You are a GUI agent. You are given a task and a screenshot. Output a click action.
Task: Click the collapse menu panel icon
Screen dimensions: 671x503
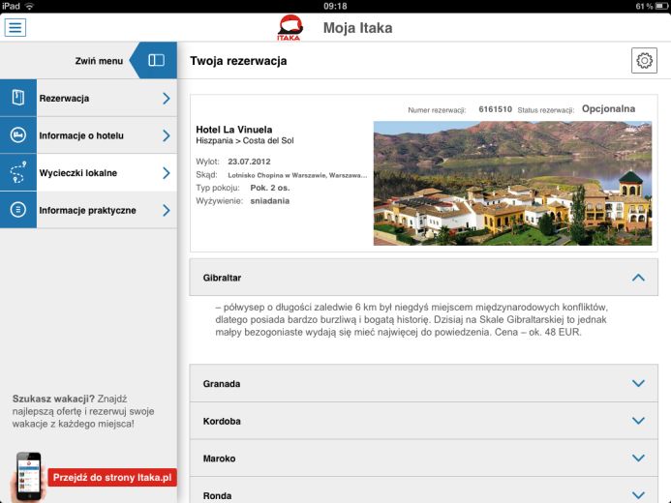click(x=156, y=61)
